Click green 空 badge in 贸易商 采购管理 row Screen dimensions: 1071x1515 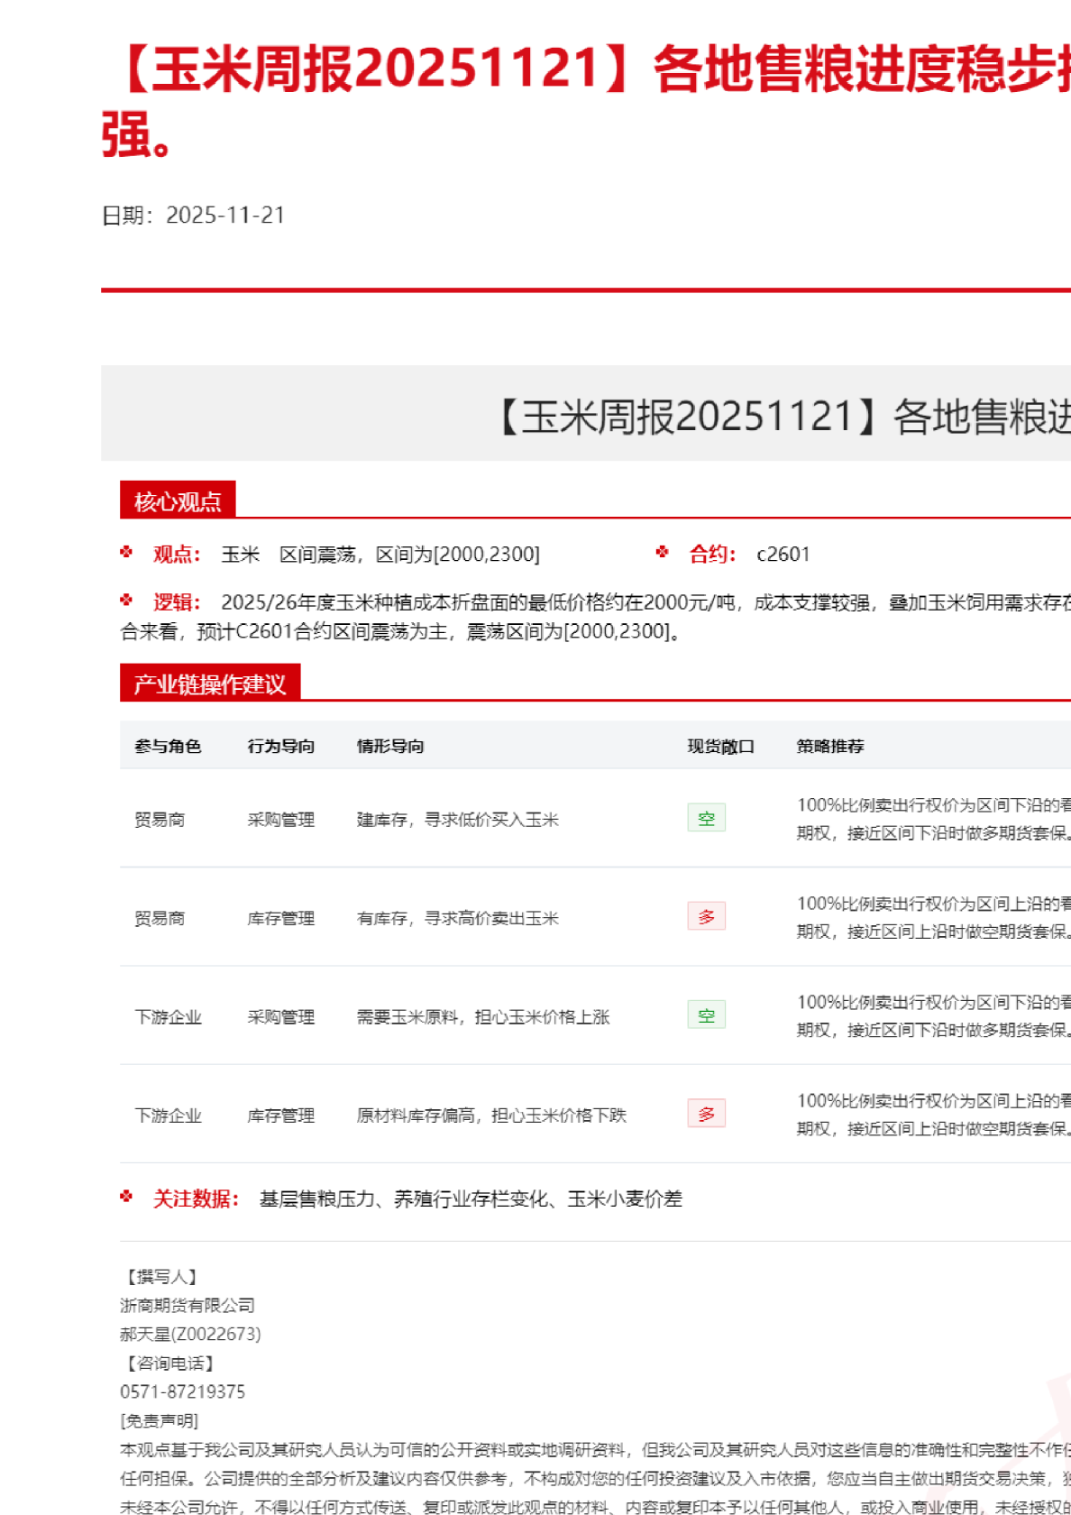tap(706, 818)
